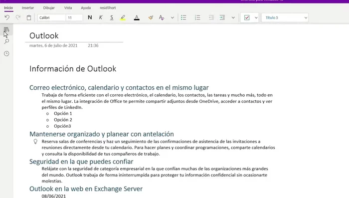Click the Opción 2 bullet item
349x198 pixels.
63,120
